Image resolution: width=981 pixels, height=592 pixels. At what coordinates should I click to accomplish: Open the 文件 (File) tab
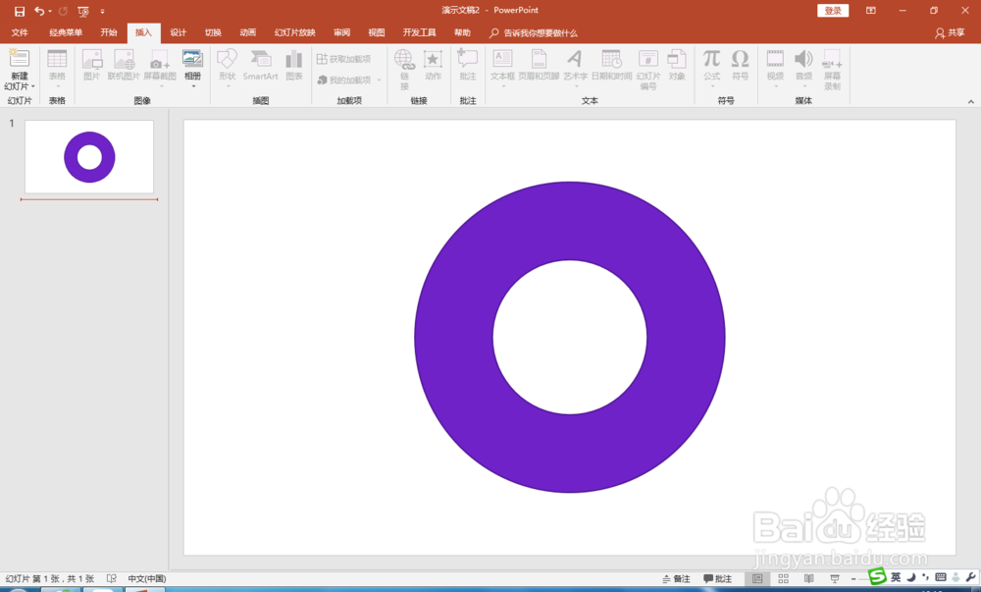[x=20, y=32]
